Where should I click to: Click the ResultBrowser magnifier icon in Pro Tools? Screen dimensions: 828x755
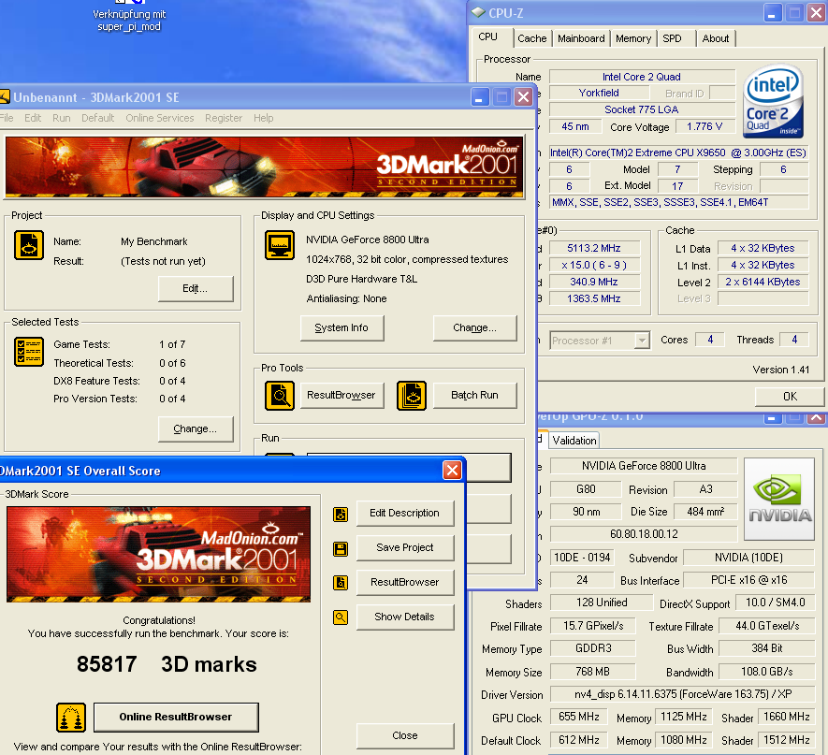click(x=280, y=395)
